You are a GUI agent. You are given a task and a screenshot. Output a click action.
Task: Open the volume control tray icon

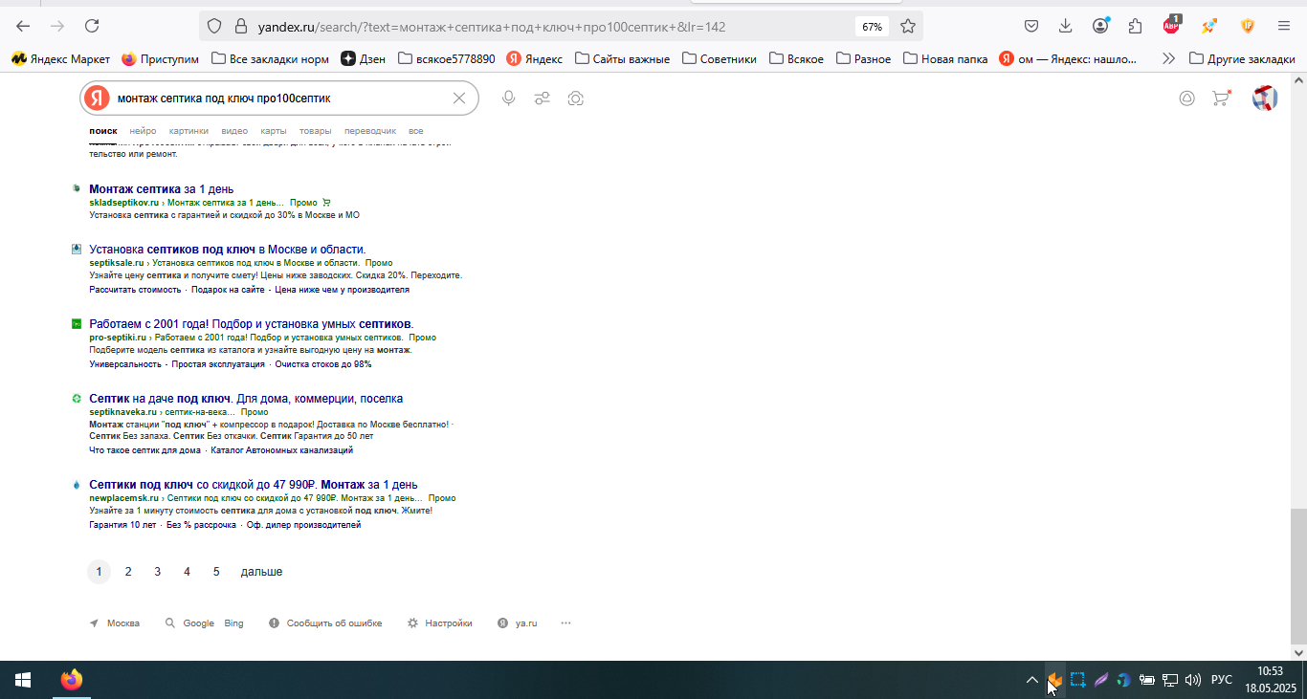1192,680
